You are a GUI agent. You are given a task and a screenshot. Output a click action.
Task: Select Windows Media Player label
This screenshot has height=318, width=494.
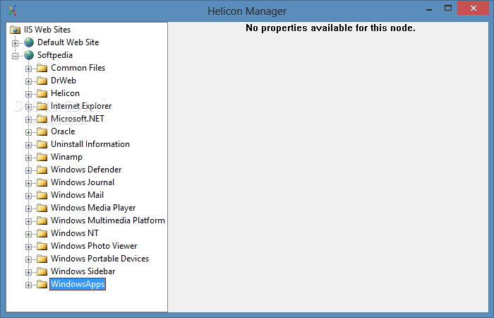[x=93, y=208]
